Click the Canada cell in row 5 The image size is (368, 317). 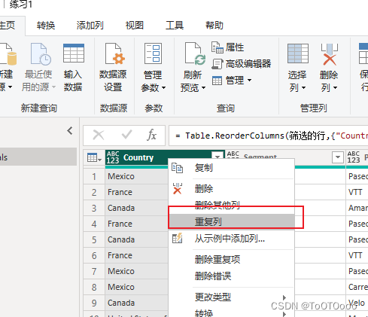click(136, 239)
